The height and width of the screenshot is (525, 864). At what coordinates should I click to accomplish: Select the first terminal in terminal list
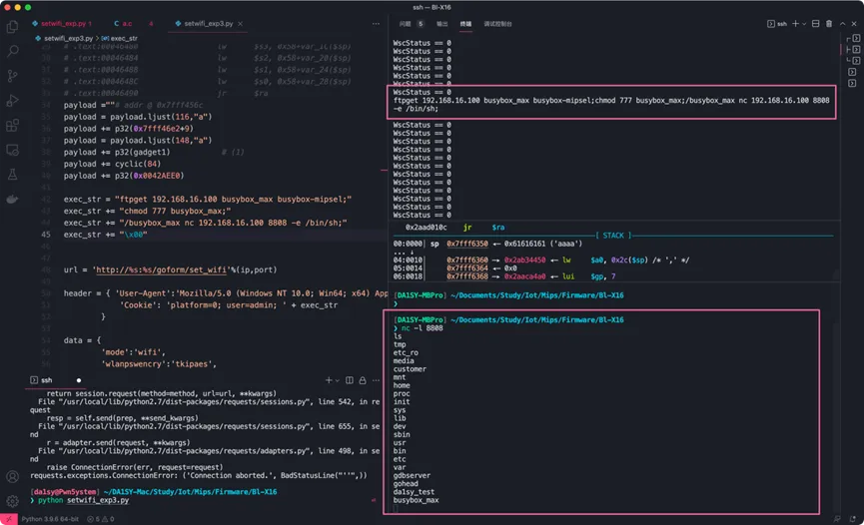coord(854,38)
